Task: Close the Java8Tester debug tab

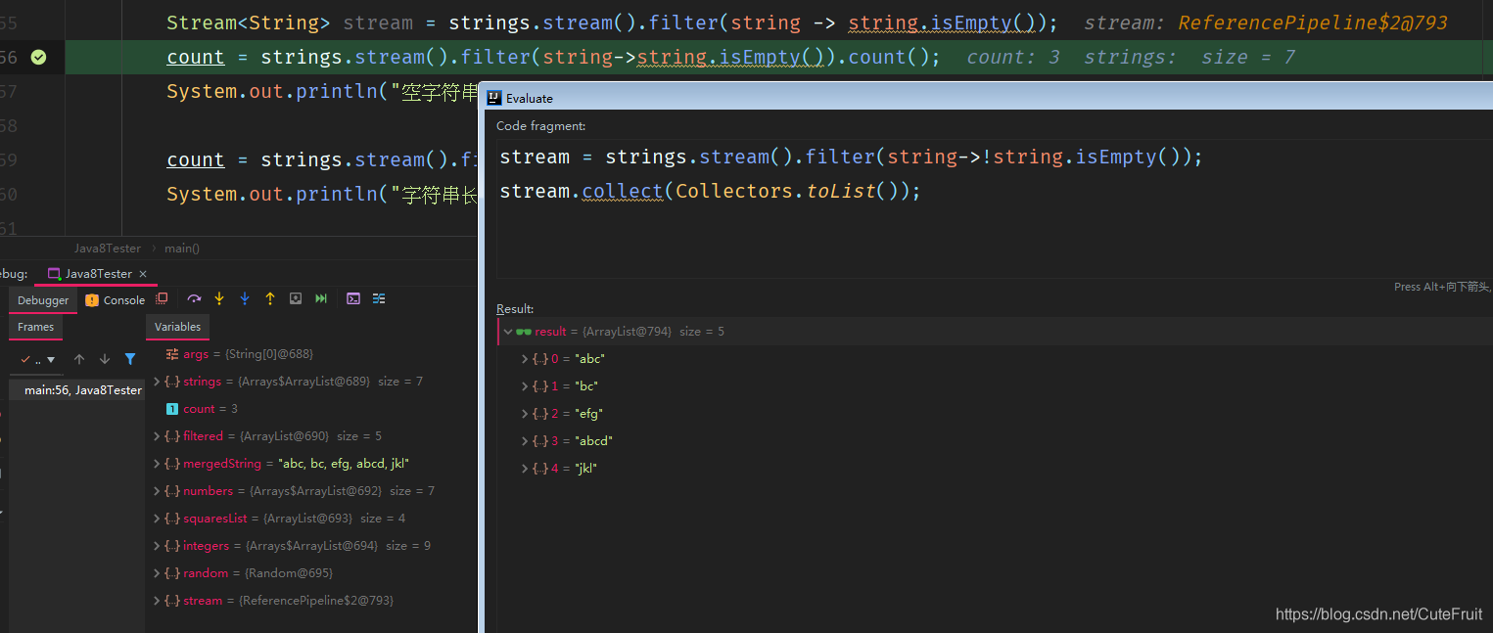Action: (143, 274)
